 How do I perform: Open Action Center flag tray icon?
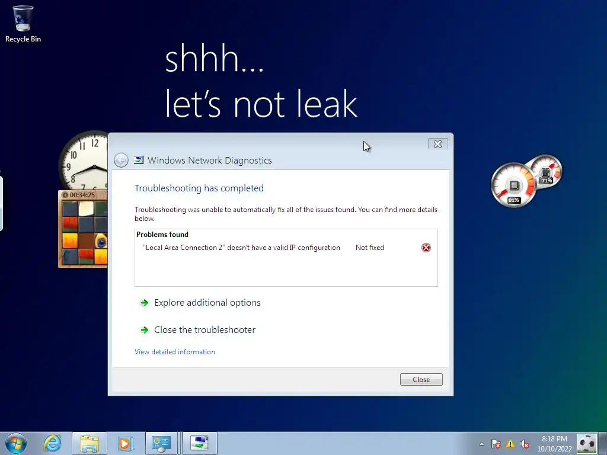(x=496, y=444)
